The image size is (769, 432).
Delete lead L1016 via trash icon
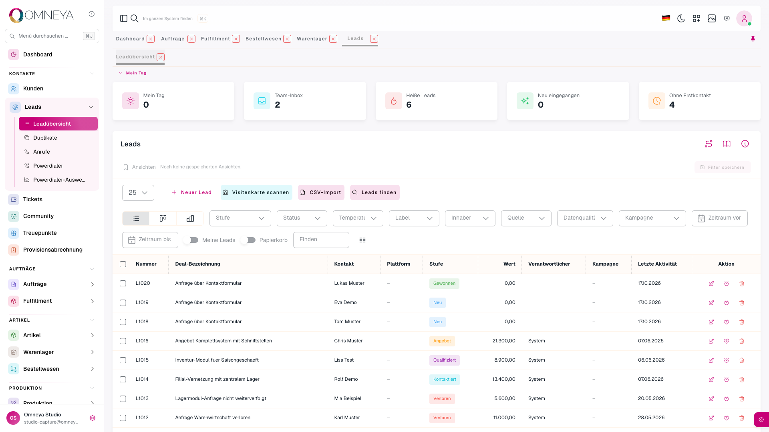pyautogui.click(x=742, y=341)
